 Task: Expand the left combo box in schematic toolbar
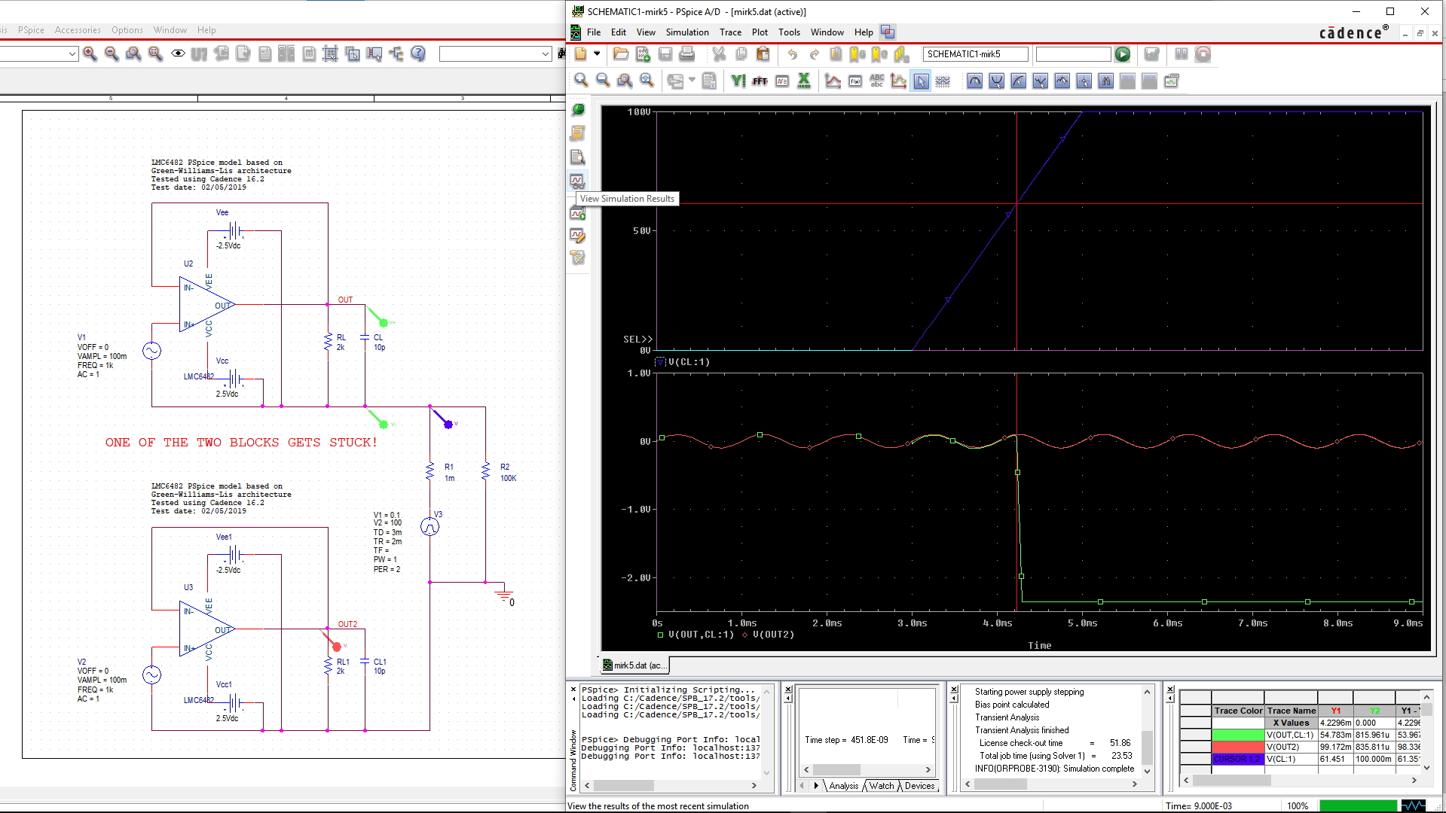(x=72, y=54)
